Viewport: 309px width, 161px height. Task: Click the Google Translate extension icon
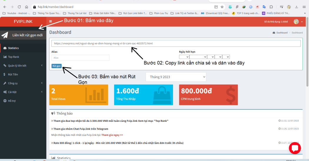click(264, 7)
